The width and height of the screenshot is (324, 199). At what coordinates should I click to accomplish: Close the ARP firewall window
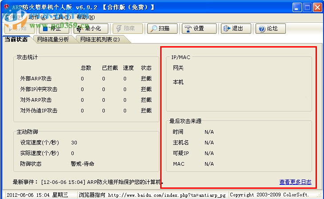coord(317,8)
